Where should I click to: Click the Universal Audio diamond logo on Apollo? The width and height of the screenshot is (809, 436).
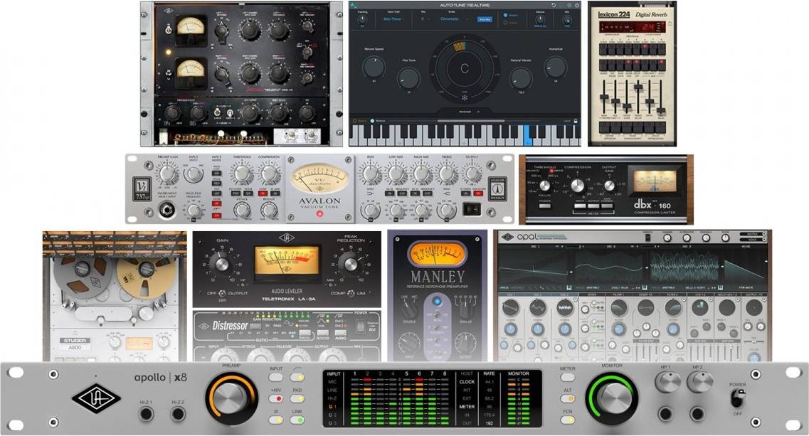97,398
